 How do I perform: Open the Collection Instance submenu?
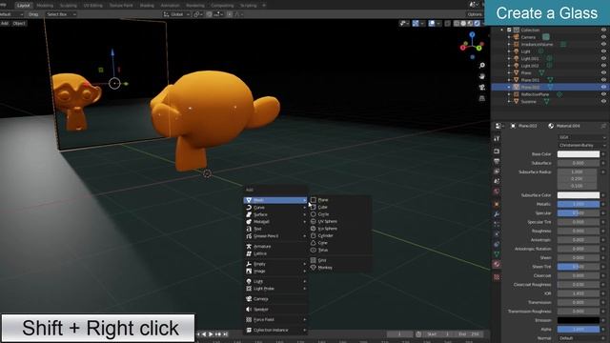[275, 330]
